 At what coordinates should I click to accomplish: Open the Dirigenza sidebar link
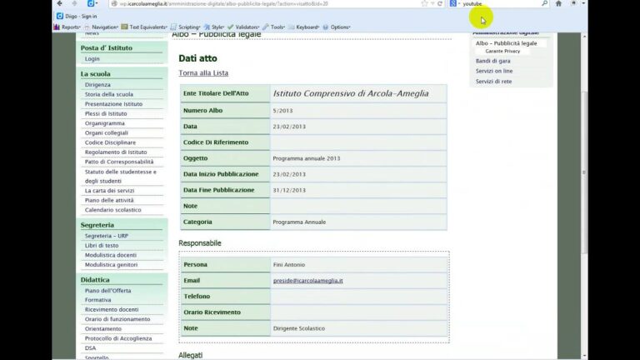pyautogui.click(x=97, y=85)
